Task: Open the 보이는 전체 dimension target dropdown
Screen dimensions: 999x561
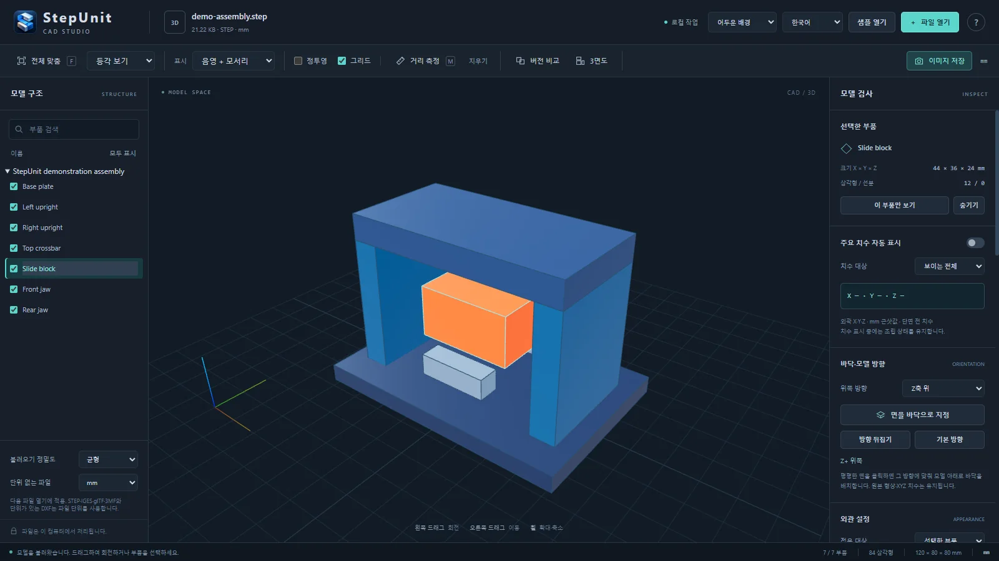Action: pyautogui.click(x=950, y=266)
